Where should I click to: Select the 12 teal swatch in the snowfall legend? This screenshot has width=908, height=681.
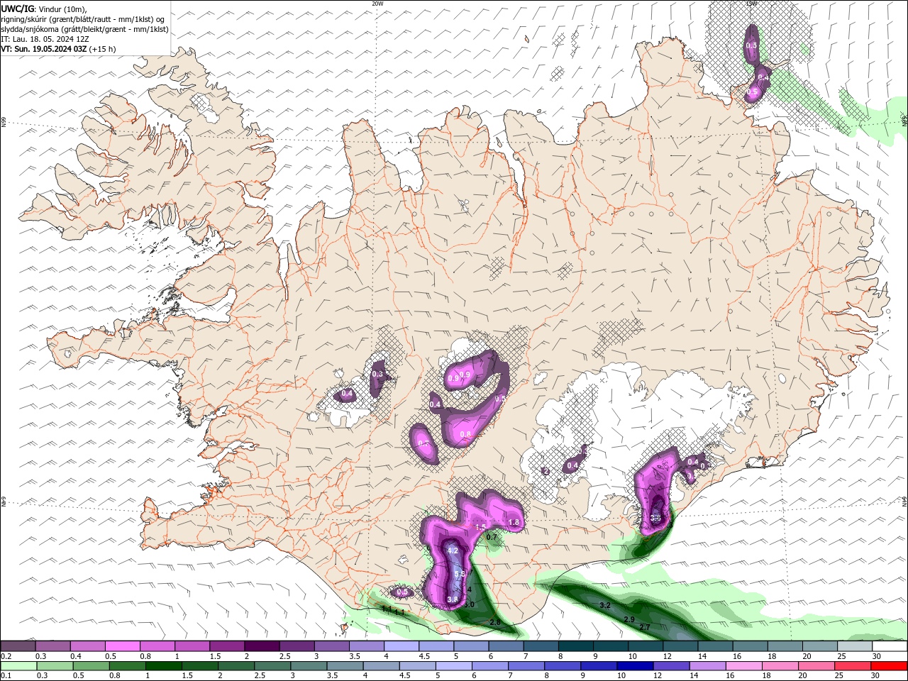point(681,646)
